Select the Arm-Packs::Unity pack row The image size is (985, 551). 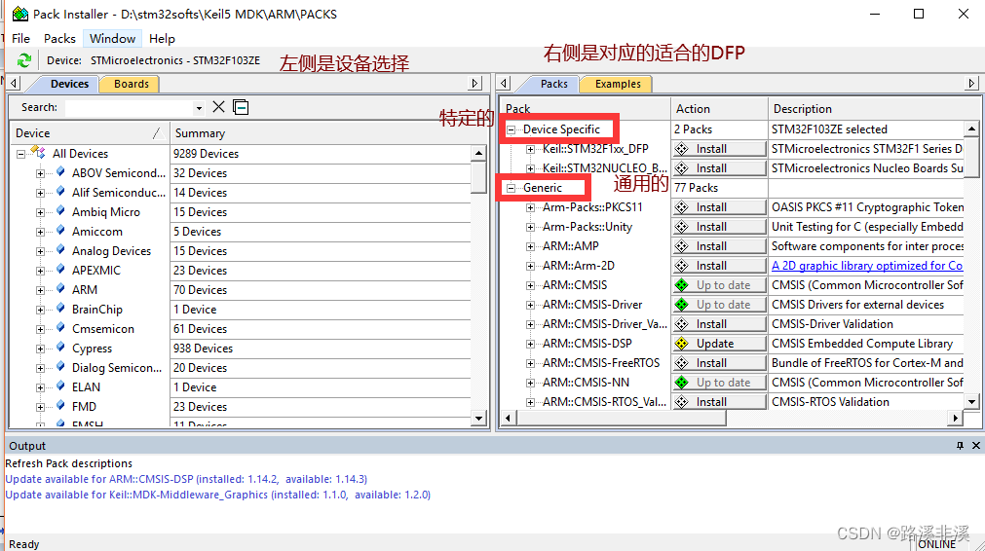[587, 227]
